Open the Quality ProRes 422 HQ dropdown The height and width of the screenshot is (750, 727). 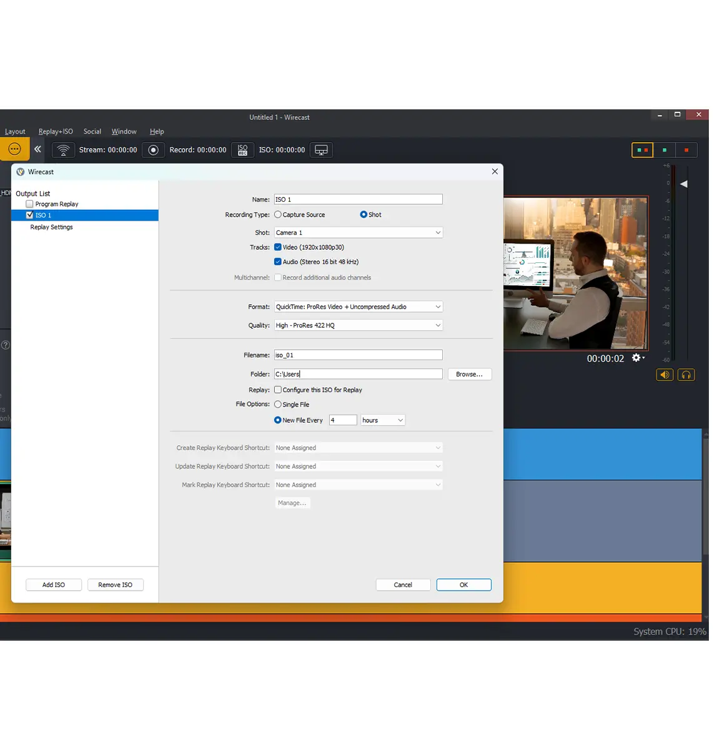359,325
